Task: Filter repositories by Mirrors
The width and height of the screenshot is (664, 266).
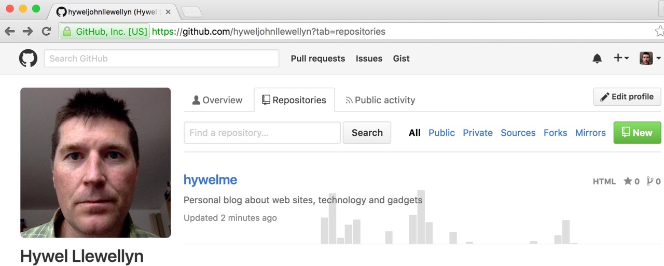Action: point(590,133)
